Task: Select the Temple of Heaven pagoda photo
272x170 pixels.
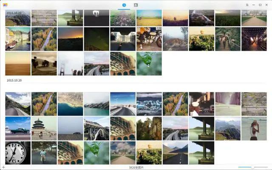Action: pyautogui.click(x=44, y=128)
